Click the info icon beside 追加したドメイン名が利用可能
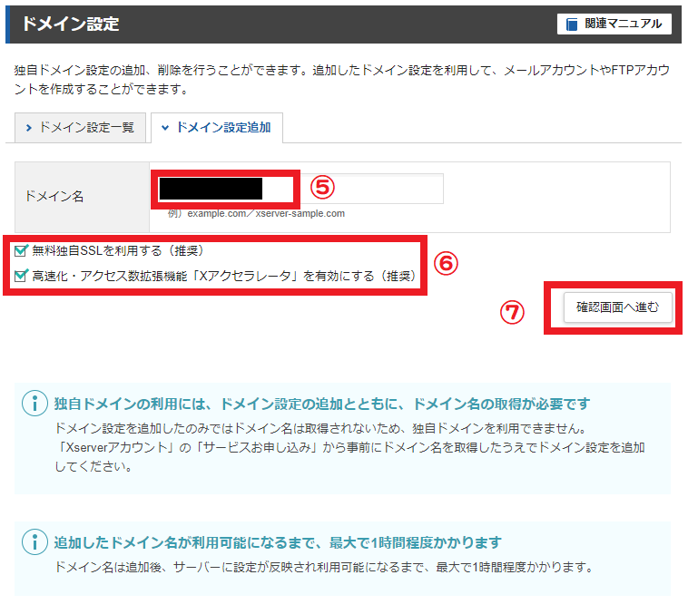The image size is (688, 614). (x=34, y=542)
